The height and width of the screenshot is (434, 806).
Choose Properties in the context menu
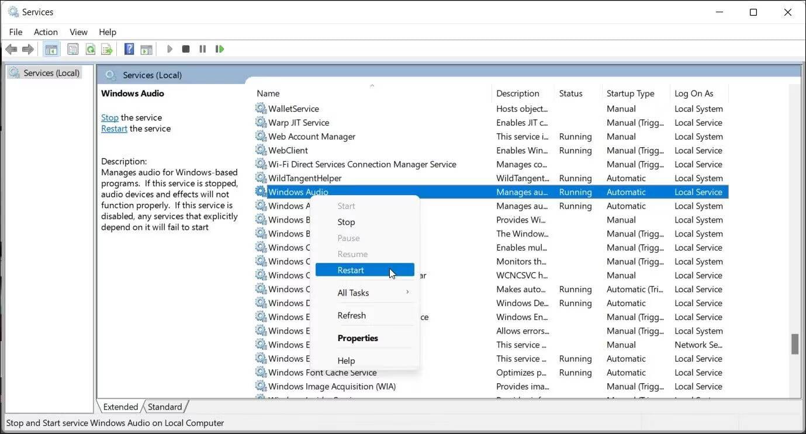coord(358,338)
